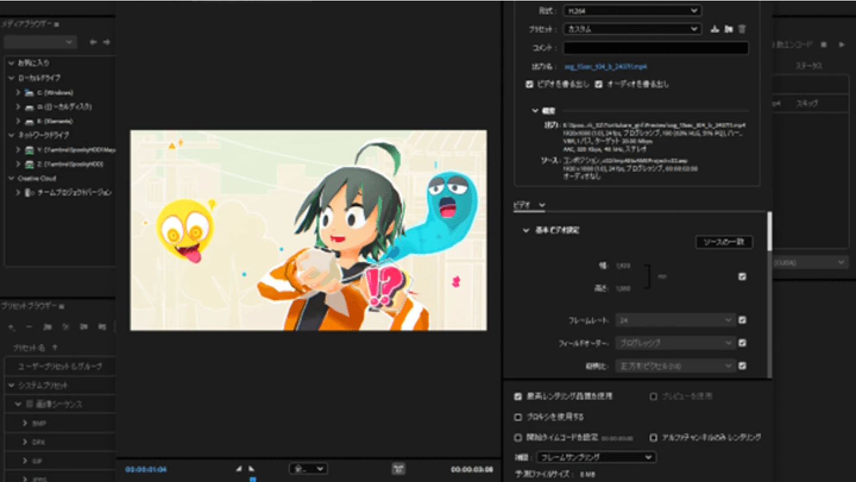Image resolution: width=856 pixels, height=482 pixels.
Task: Toggle the オーディオを書き出し checkbox
Action: 599,84
